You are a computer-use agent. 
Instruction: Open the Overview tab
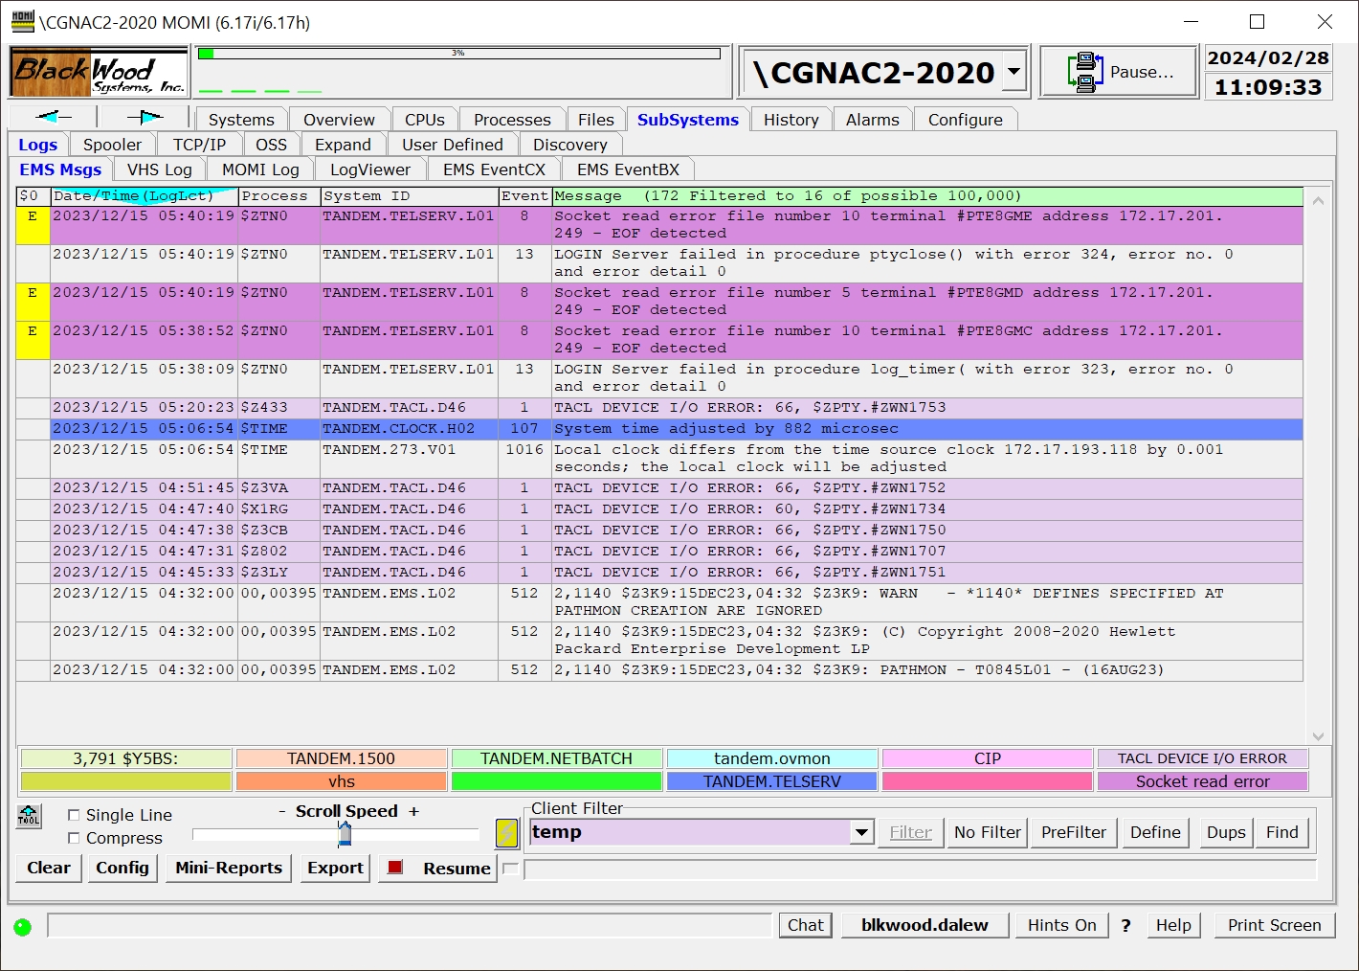point(339,120)
